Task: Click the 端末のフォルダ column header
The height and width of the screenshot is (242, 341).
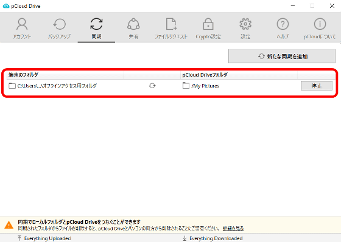Action: [65, 75]
